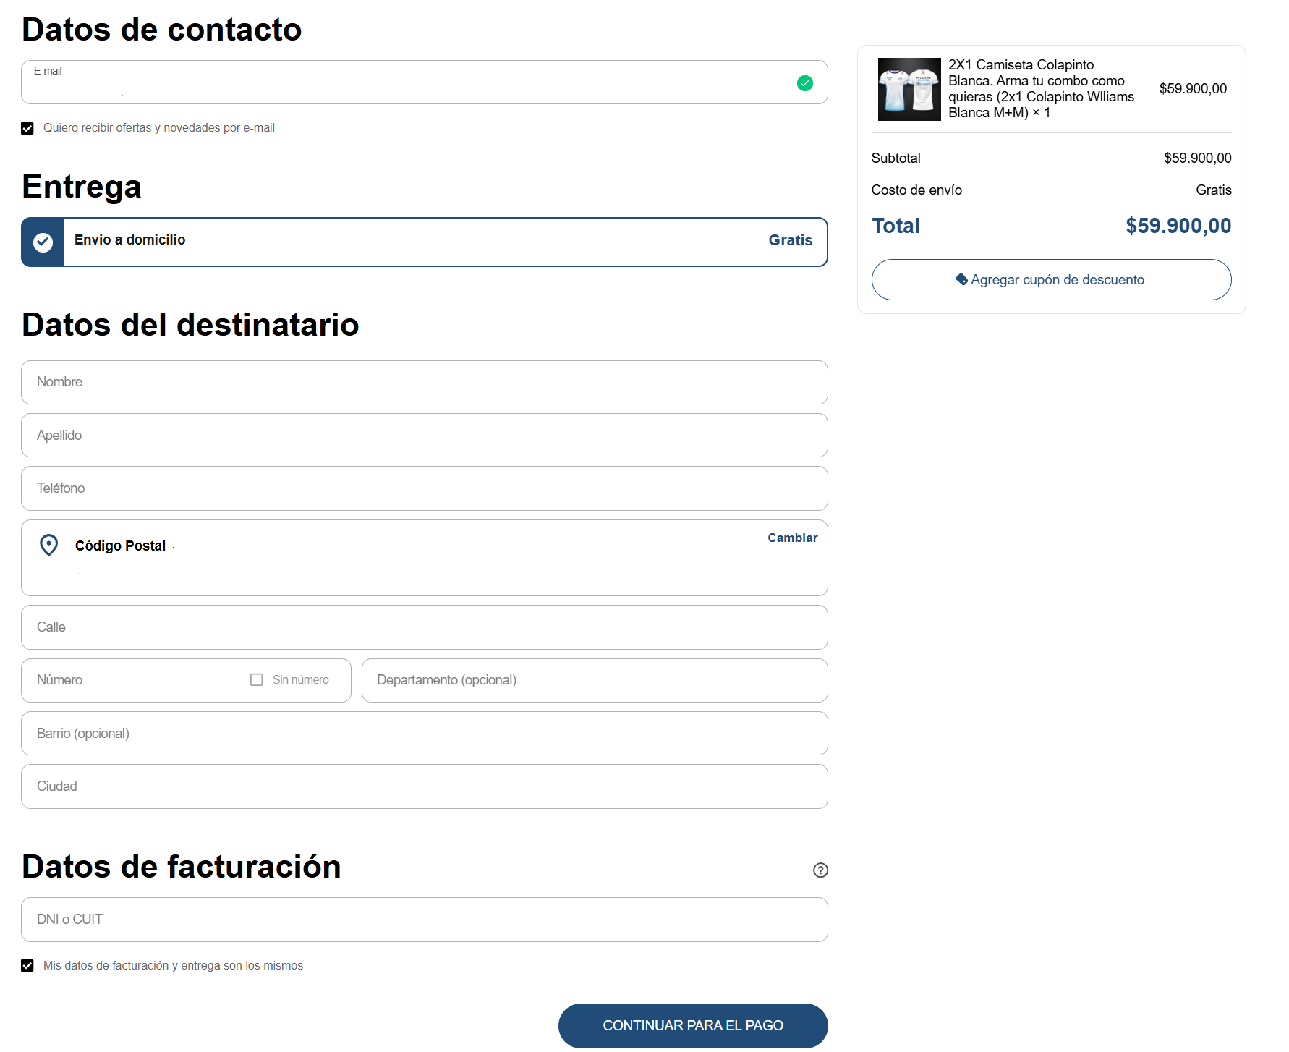
Task: Click the green email validation checkmark icon
Action: (x=804, y=83)
